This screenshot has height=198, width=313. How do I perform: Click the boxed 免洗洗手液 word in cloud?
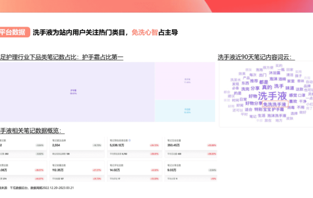click(x=275, y=104)
